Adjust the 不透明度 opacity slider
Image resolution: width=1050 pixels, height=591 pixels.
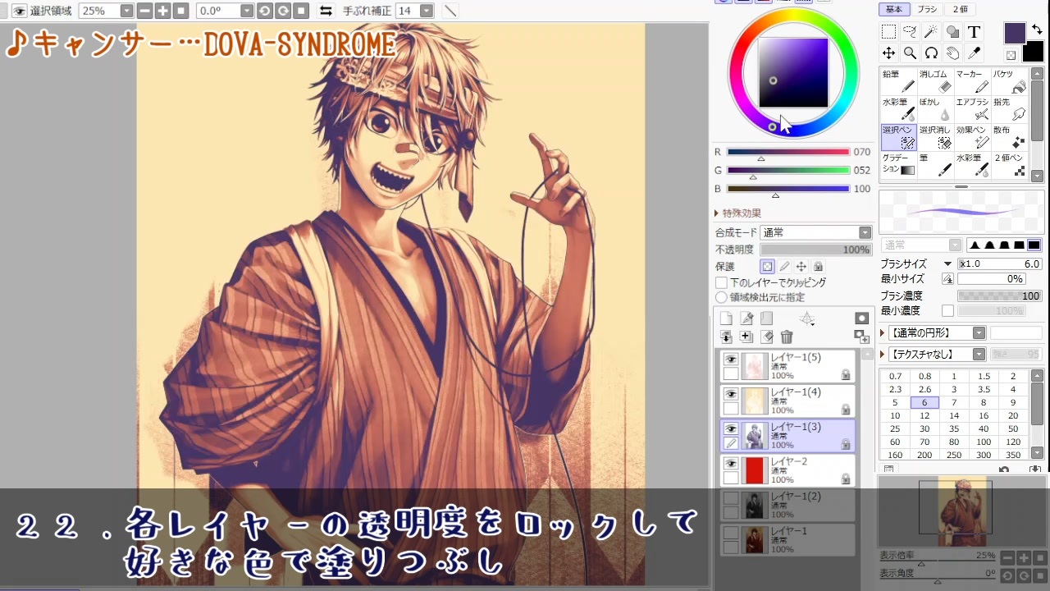pyautogui.click(x=816, y=250)
